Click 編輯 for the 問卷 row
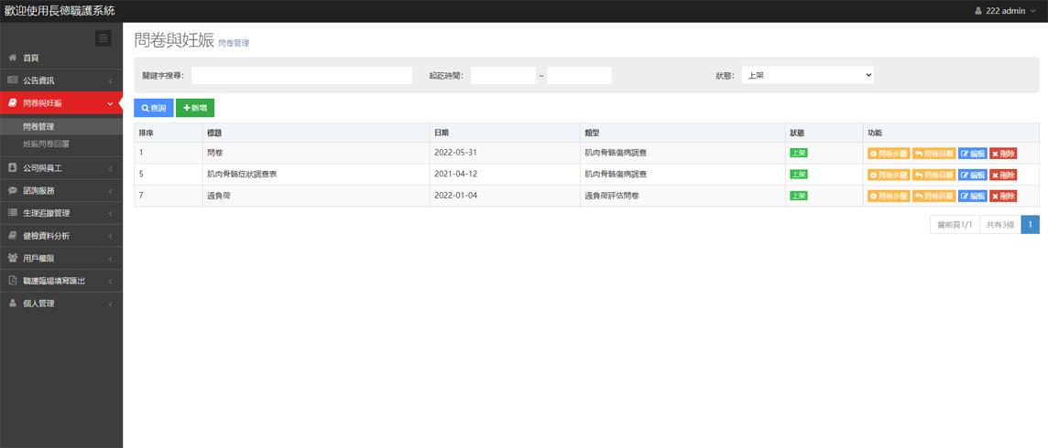This screenshot has width=1048, height=448. coord(973,154)
